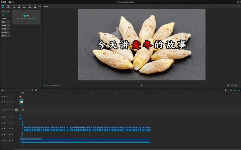
Task: Mute the bottom long-waveform audio track
Action: 10,141
